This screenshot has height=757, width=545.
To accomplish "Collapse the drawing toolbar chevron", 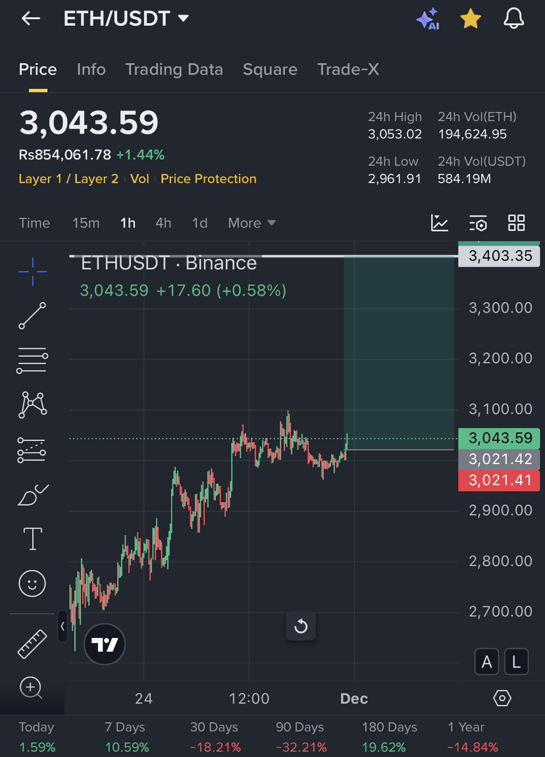I will 63,626.
